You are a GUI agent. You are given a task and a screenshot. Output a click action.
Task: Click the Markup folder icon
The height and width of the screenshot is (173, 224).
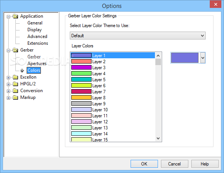(x=15, y=97)
